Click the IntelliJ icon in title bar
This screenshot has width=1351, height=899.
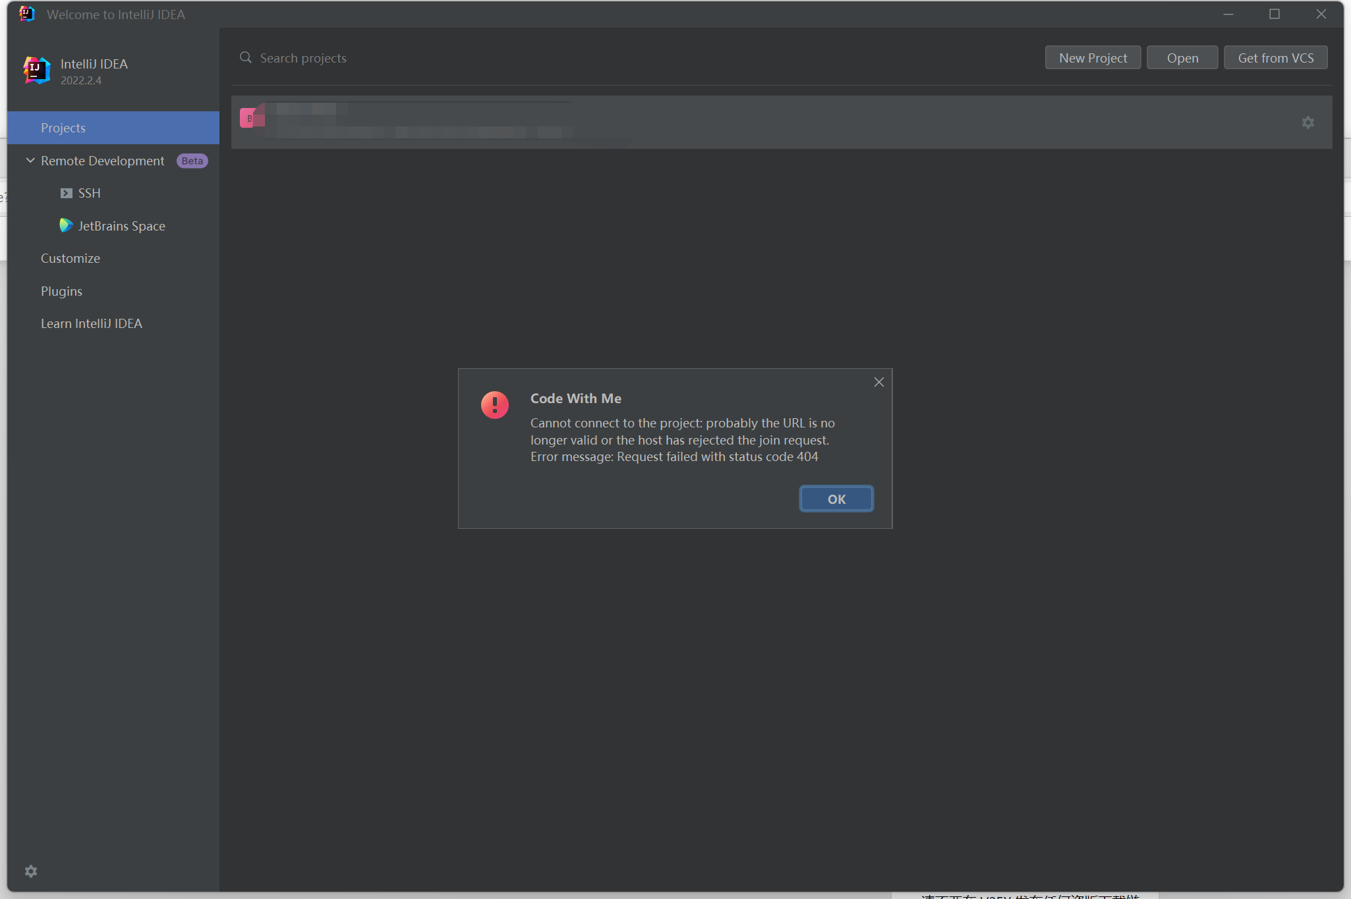27,14
